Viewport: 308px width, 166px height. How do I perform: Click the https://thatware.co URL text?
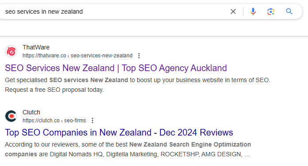[44, 56]
